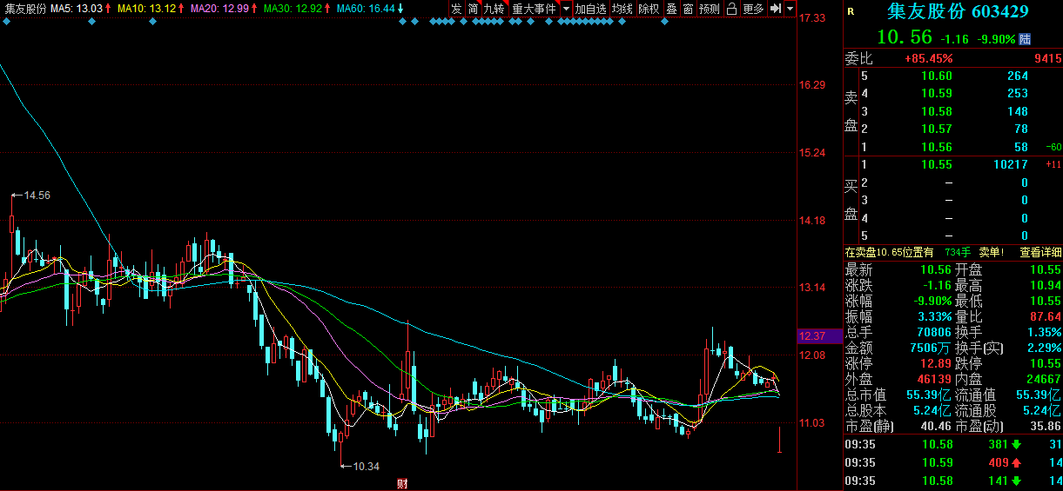
Task: Open the 更多 more options menu
Action: 753,9
